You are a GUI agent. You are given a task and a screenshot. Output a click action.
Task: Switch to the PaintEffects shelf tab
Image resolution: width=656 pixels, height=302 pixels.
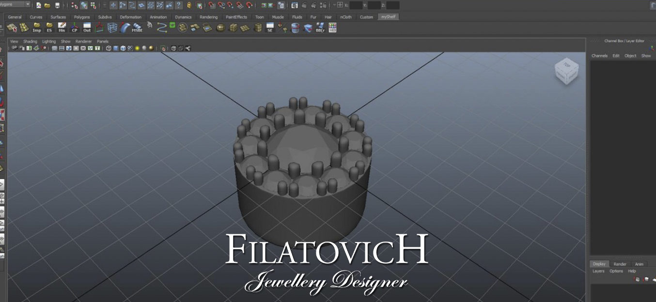click(x=236, y=17)
